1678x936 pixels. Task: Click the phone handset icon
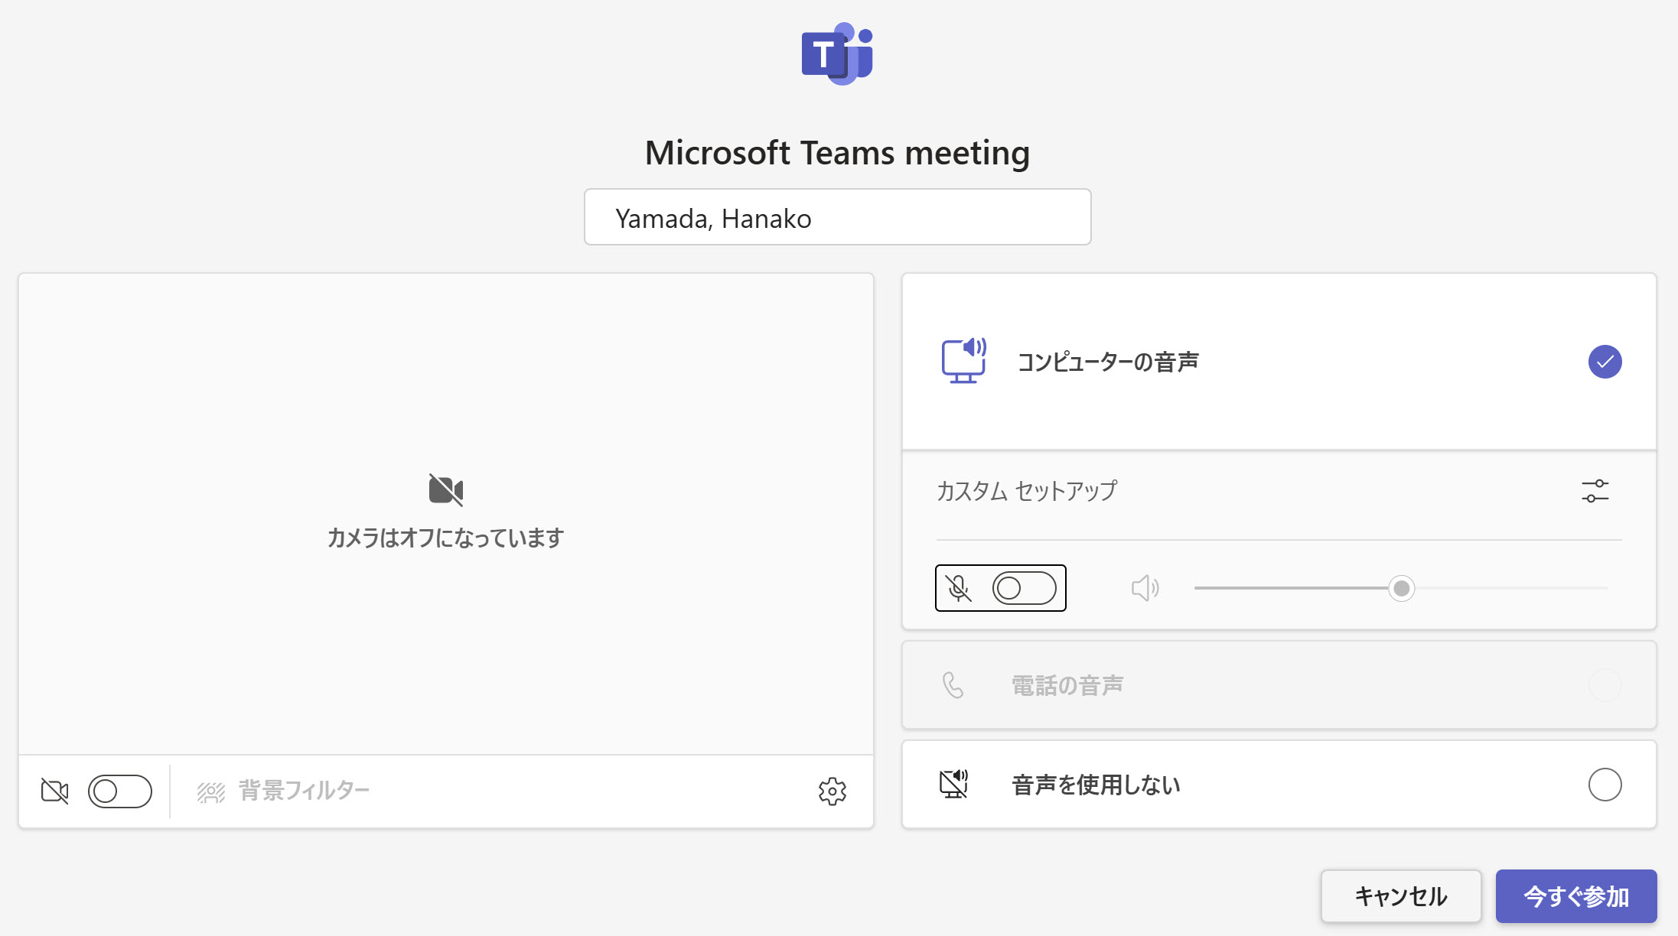pos(953,685)
